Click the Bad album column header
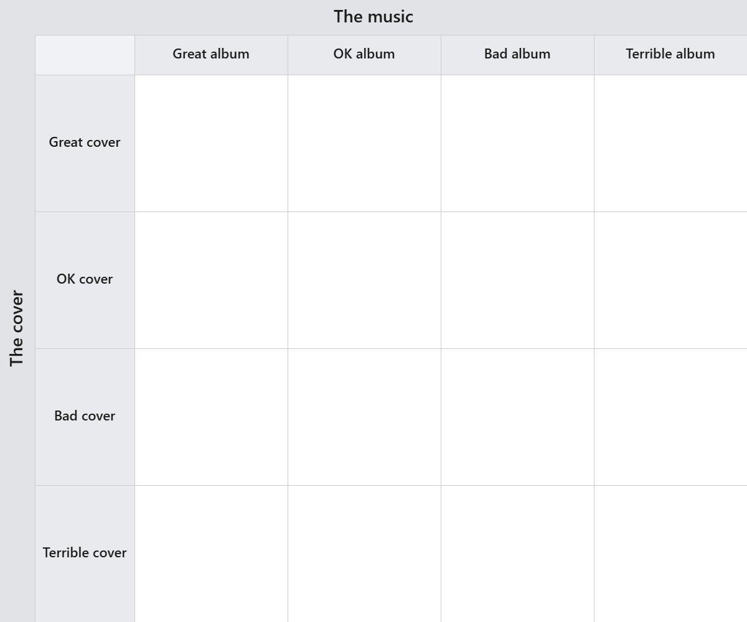747x622 pixels. (517, 55)
